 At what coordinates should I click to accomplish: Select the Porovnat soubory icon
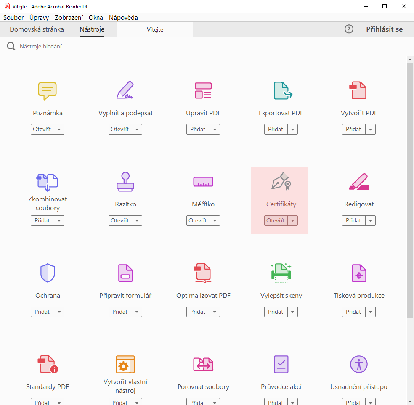click(203, 364)
